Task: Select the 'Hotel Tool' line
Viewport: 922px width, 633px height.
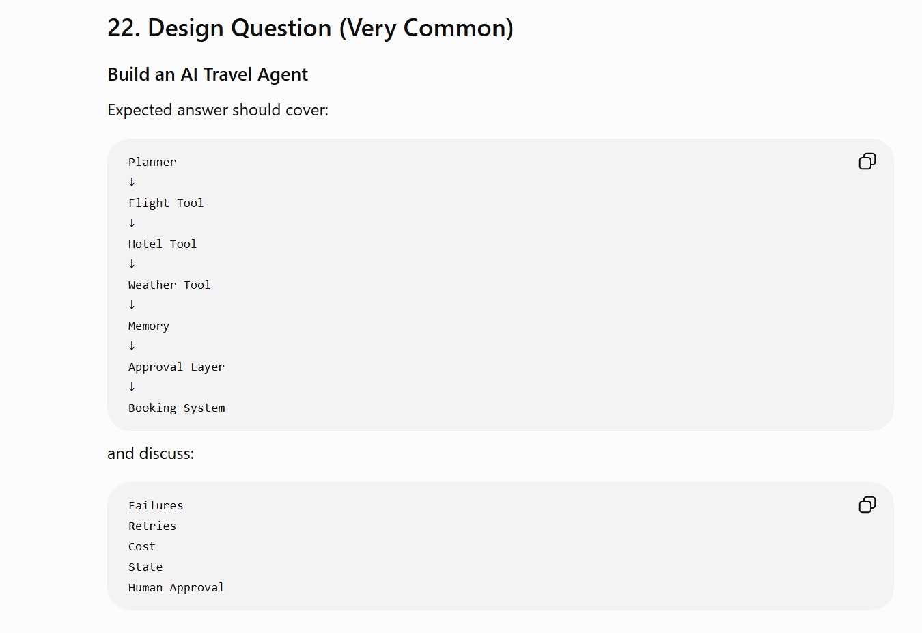Action: click(163, 244)
